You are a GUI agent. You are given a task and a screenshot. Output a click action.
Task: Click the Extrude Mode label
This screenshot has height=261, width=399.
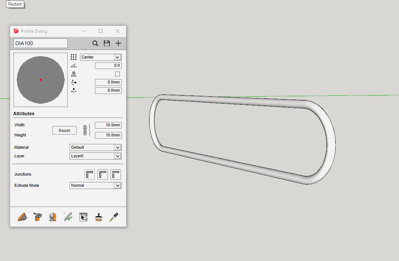tap(27, 186)
